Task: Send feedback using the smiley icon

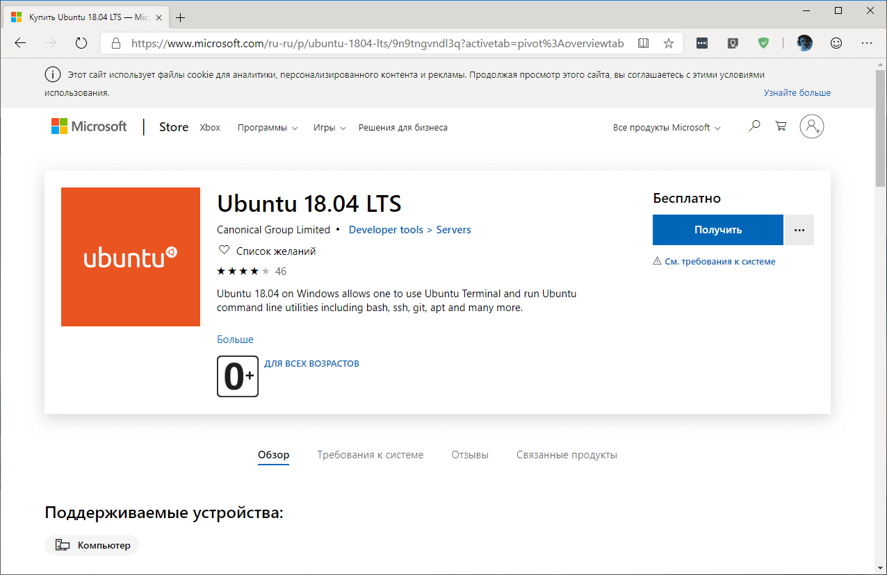Action: tap(836, 42)
